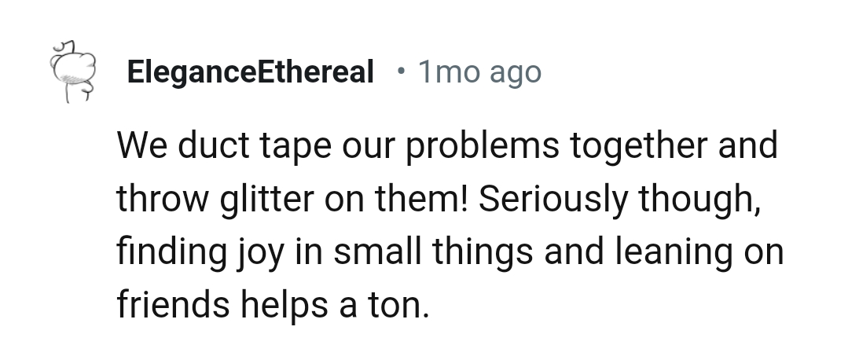
Task: Click the word "finding" in the comment
Action: [162, 252]
